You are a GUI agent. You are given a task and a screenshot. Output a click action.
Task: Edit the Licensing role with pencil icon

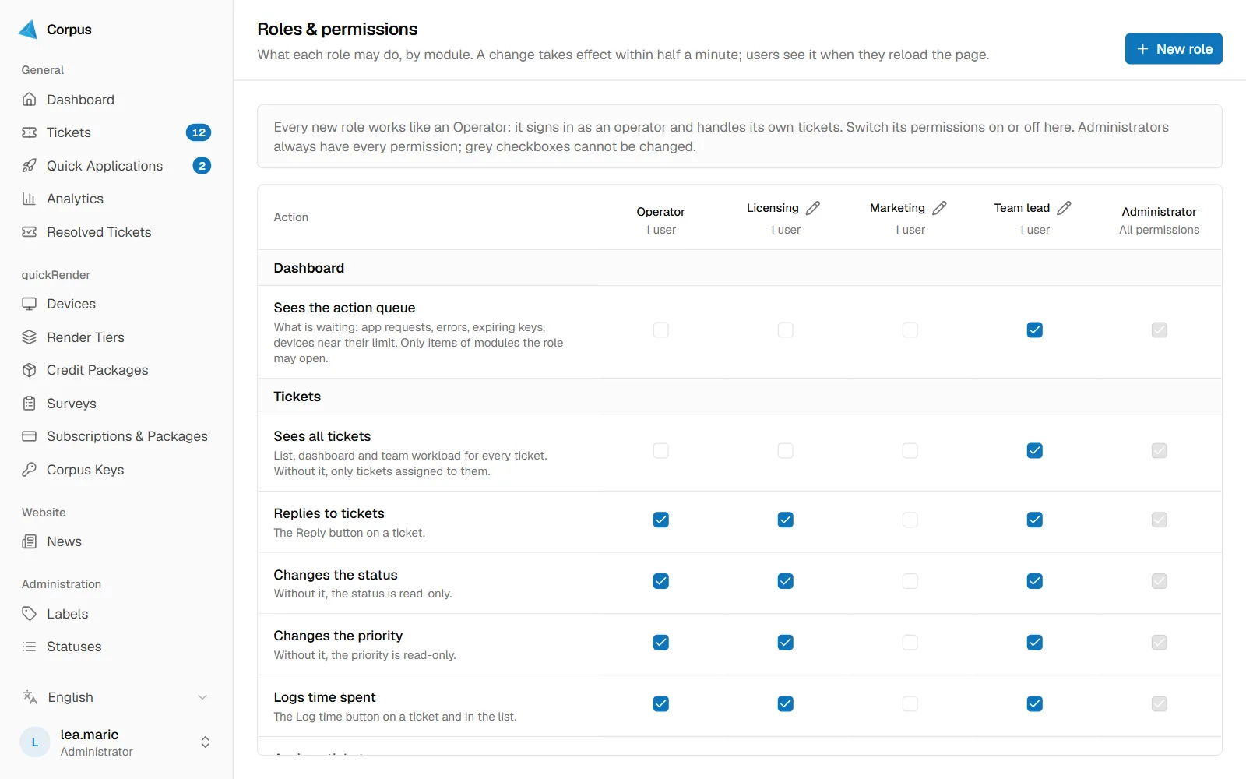point(813,208)
